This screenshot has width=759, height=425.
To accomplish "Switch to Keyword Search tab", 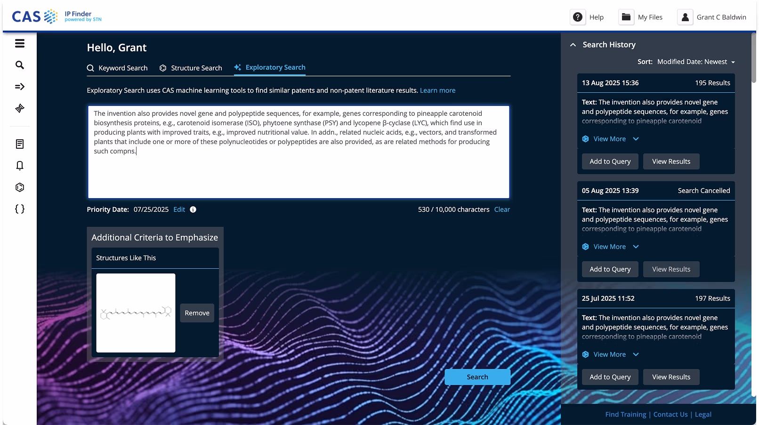I will coord(117,68).
